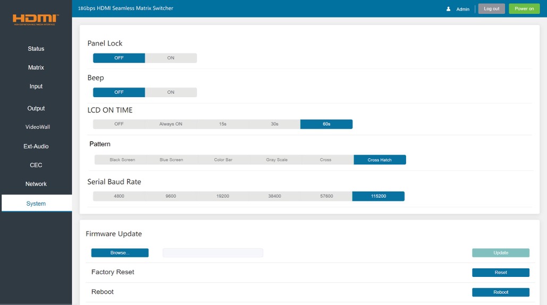547x305 pixels.
Task: Choose Cross Hatch pattern
Action: click(x=380, y=160)
